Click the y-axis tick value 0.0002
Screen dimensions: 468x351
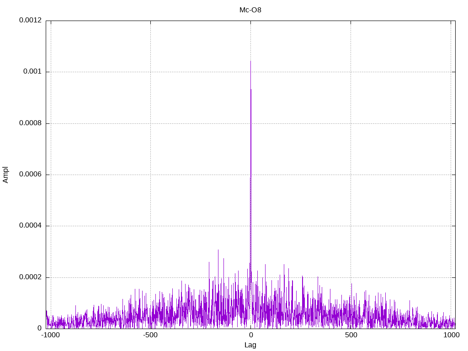[x=31, y=277]
